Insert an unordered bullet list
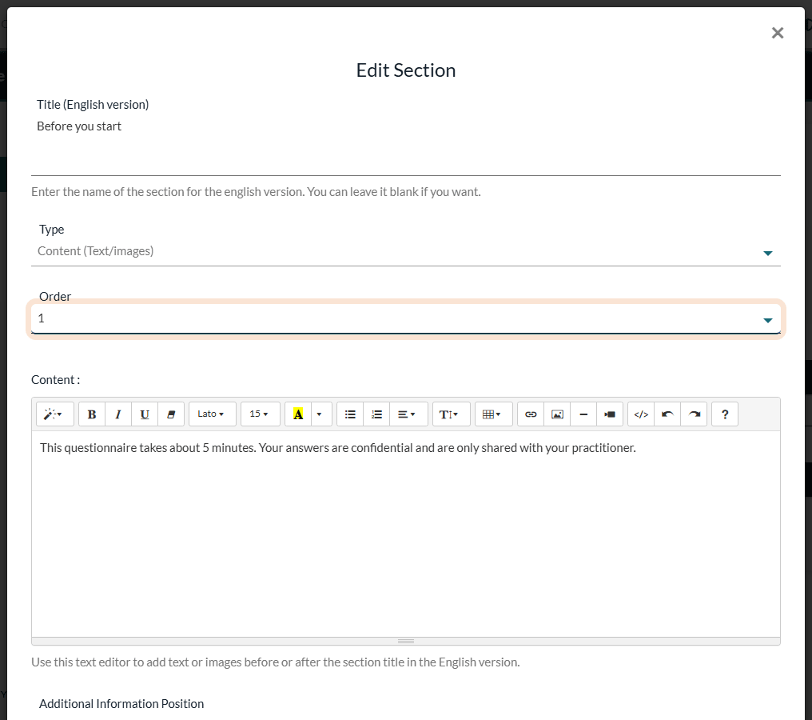Viewport: 812px width, 720px height. [350, 414]
